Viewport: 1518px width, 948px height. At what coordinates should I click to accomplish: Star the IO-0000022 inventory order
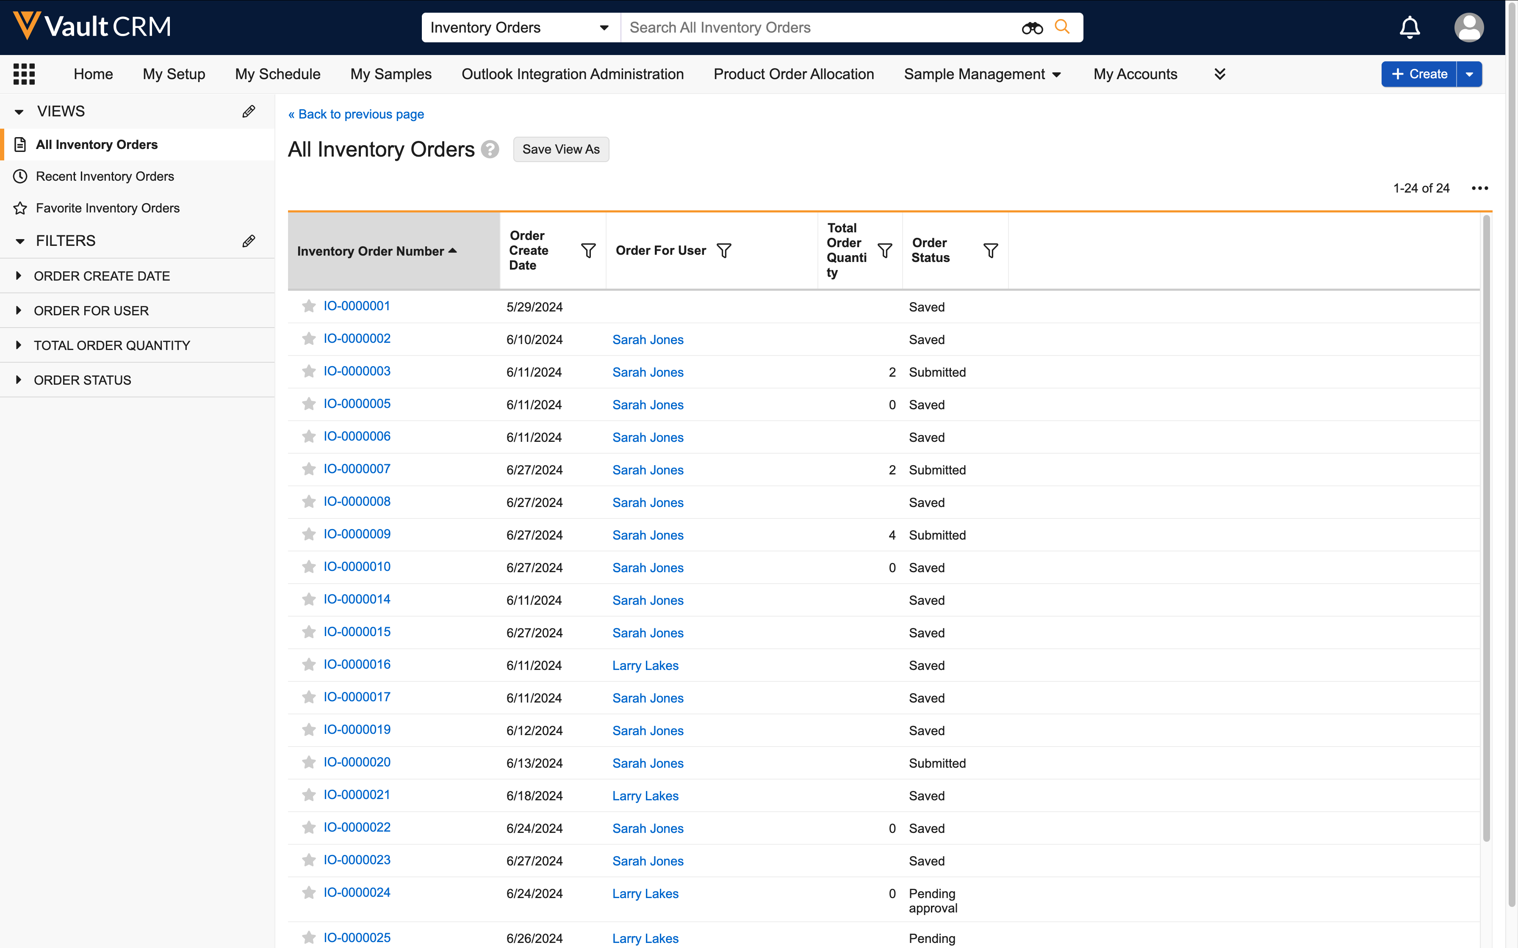click(309, 828)
